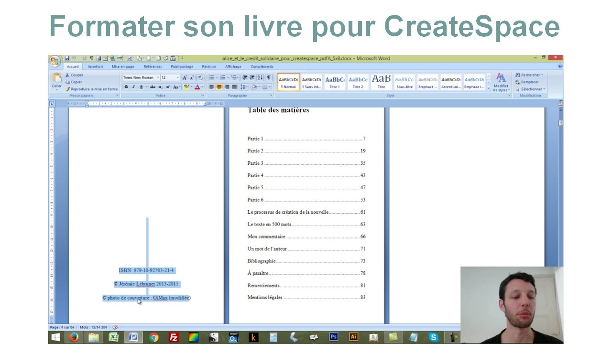Switch to the Mise en page tab
The height and width of the screenshot is (344, 612).
[123, 67]
